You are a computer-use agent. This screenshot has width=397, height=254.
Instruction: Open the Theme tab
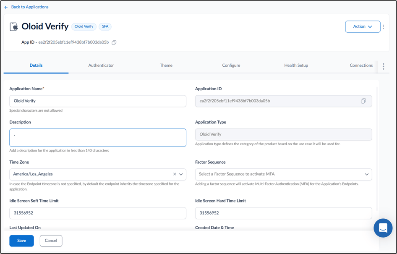(166, 65)
